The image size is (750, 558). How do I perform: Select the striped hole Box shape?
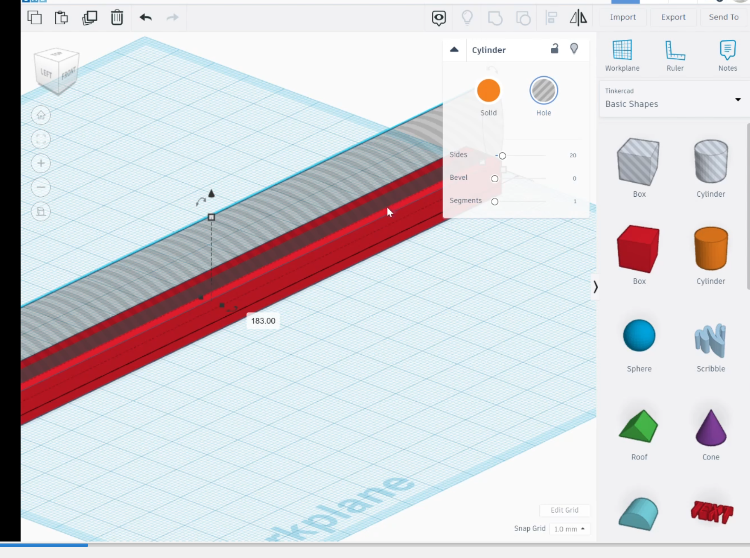tap(639, 162)
